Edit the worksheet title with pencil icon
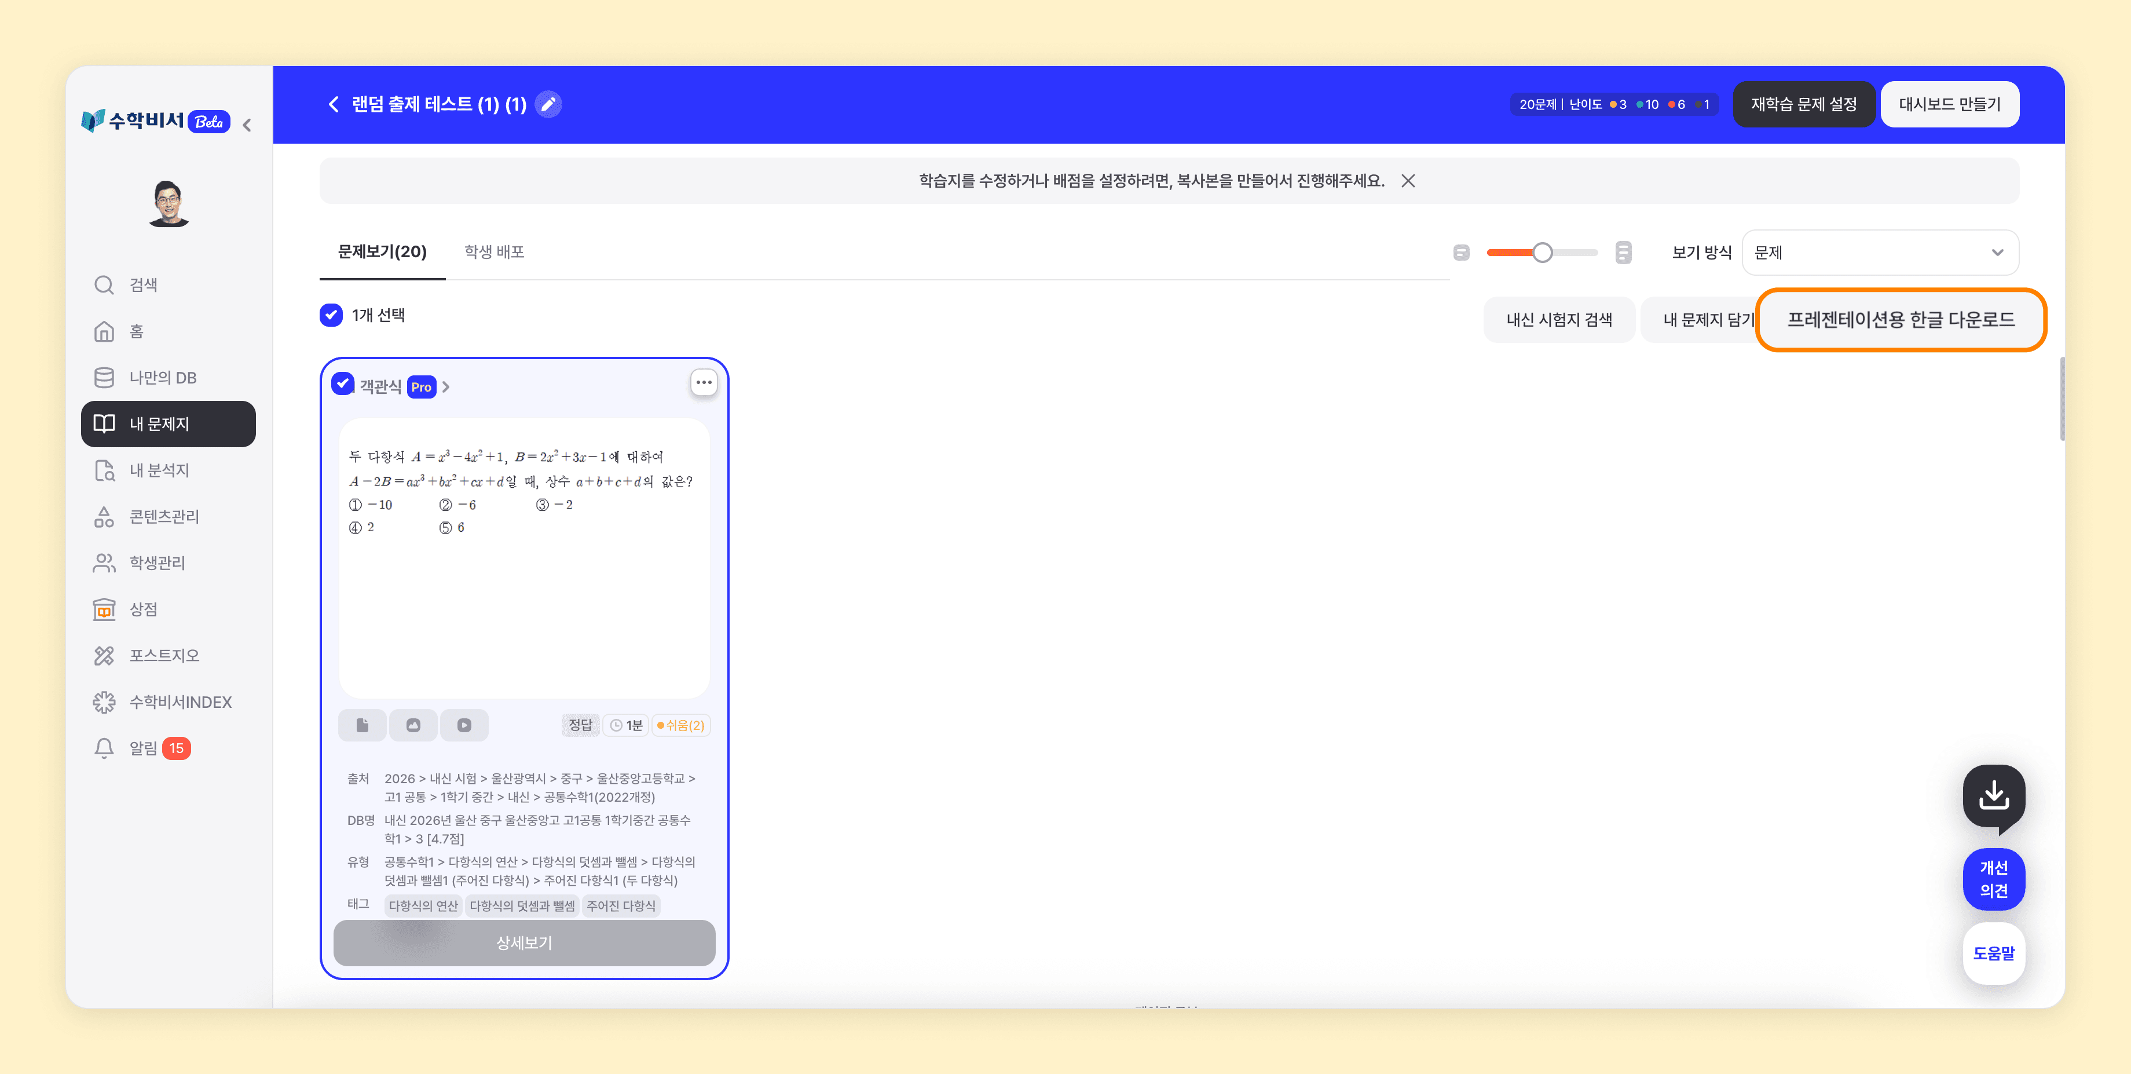2131x1074 pixels. [548, 104]
